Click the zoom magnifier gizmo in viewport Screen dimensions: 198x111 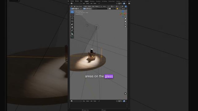click(x=125, y=19)
